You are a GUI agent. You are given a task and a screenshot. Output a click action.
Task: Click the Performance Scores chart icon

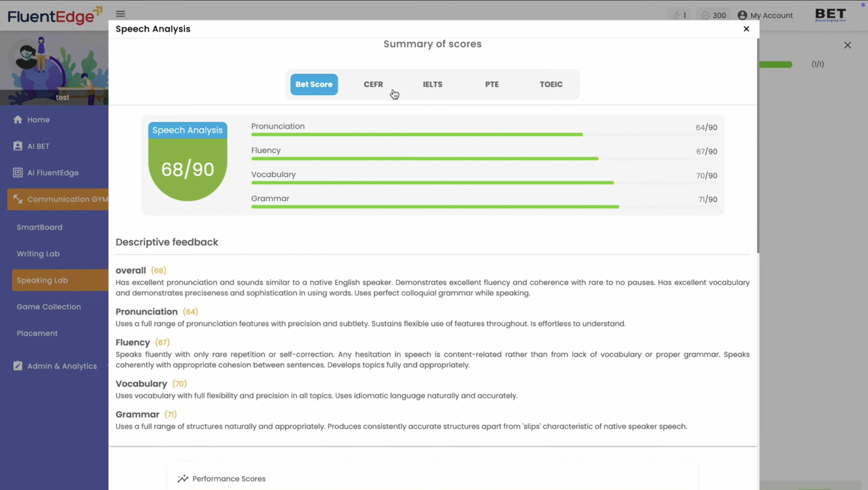[x=183, y=478]
